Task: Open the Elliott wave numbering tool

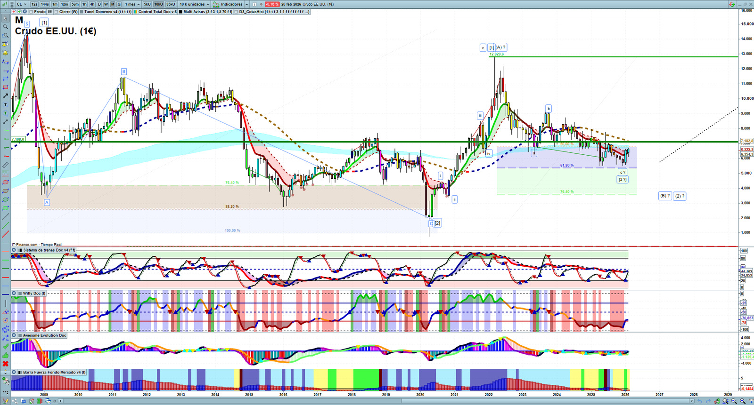Action: tap(5, 329)
